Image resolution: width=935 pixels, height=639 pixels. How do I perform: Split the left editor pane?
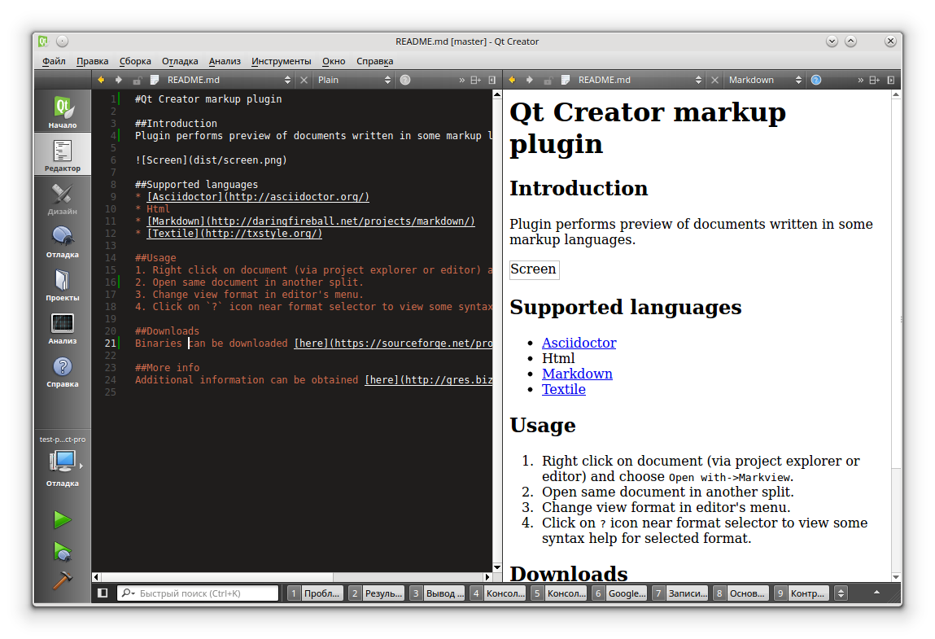(x=475, y=80)
